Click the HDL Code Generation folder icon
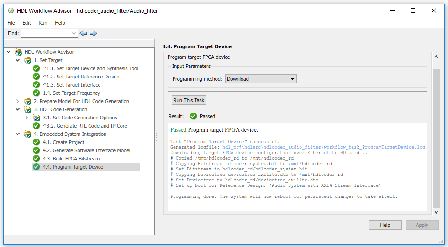Screen dimensions: 448x247 (x=27, y=109)
